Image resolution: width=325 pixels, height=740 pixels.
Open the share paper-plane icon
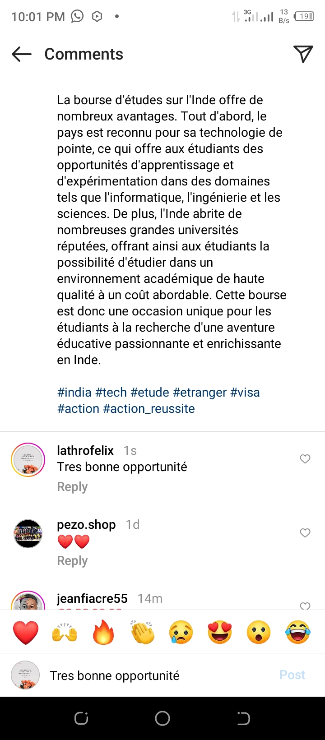click(x=303, y=54)
